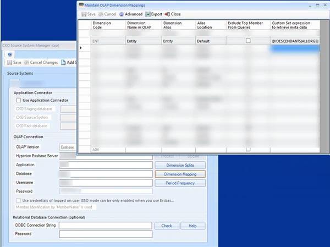Image resolution: width=330 pixels, height=247 pixels.
Task: Close the Maintain OLAP Dimension Mappings window with X
Action: [325, 6]
